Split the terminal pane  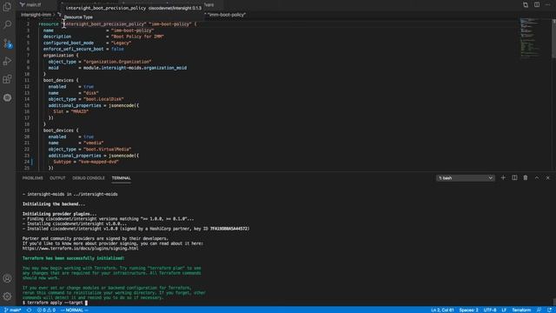pyautogui.click(x=514, y=177)
